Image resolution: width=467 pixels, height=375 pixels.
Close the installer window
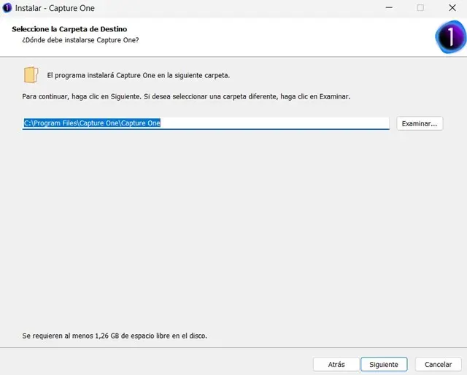(x=452, y=8)
